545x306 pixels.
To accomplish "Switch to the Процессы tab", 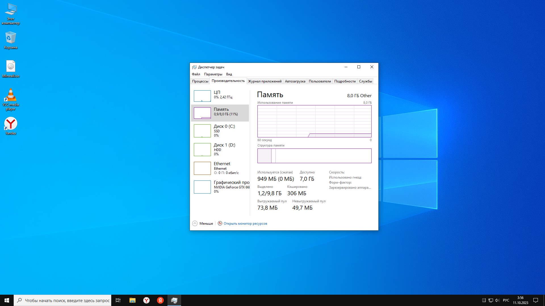I will [x=200, y=81].
